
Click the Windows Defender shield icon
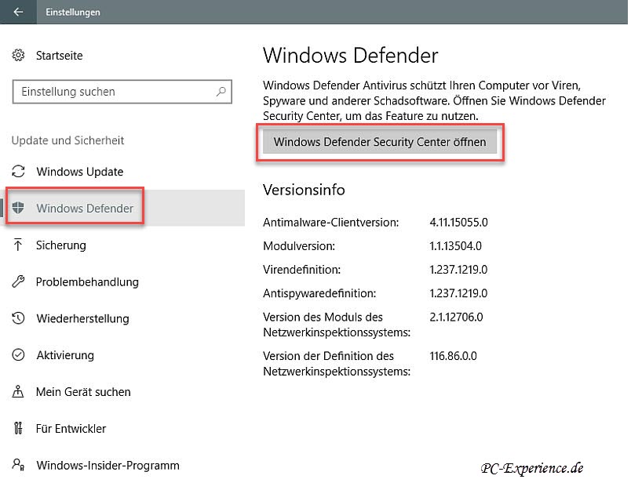point(18,208)
